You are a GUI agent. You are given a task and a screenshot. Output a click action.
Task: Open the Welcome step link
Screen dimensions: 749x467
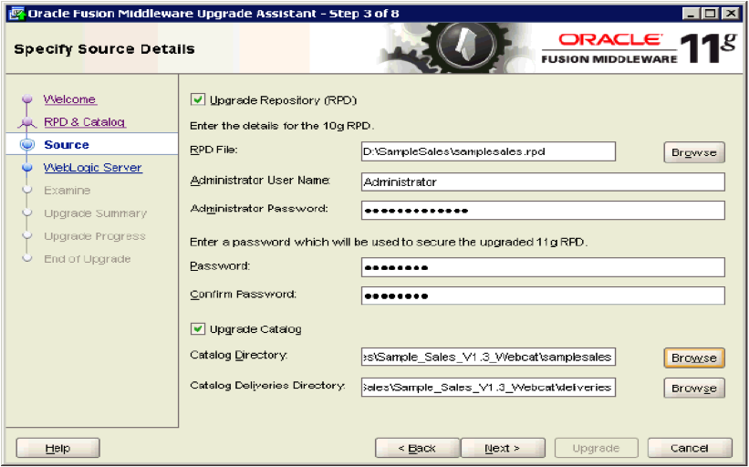pos(69,99)
